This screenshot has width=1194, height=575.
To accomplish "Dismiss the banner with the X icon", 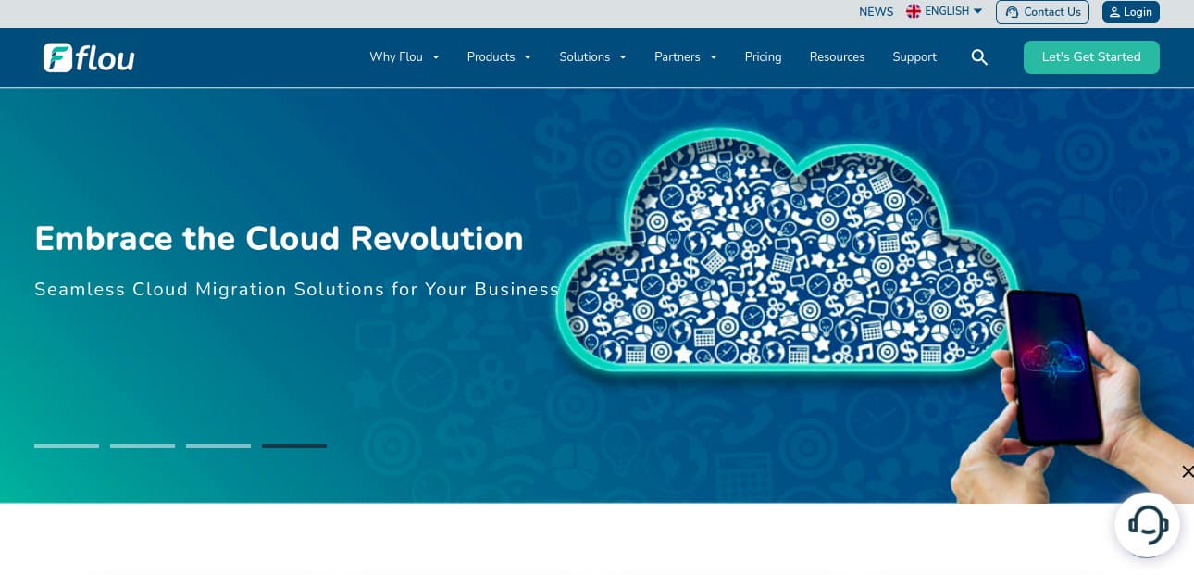I will pos(1188,472).
